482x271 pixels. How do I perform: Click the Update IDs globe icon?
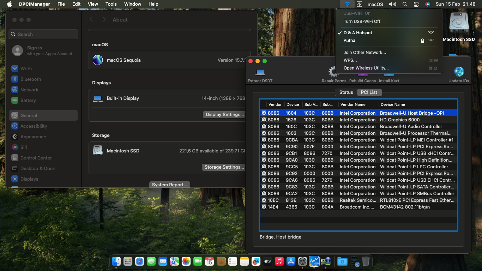(459, 72)
